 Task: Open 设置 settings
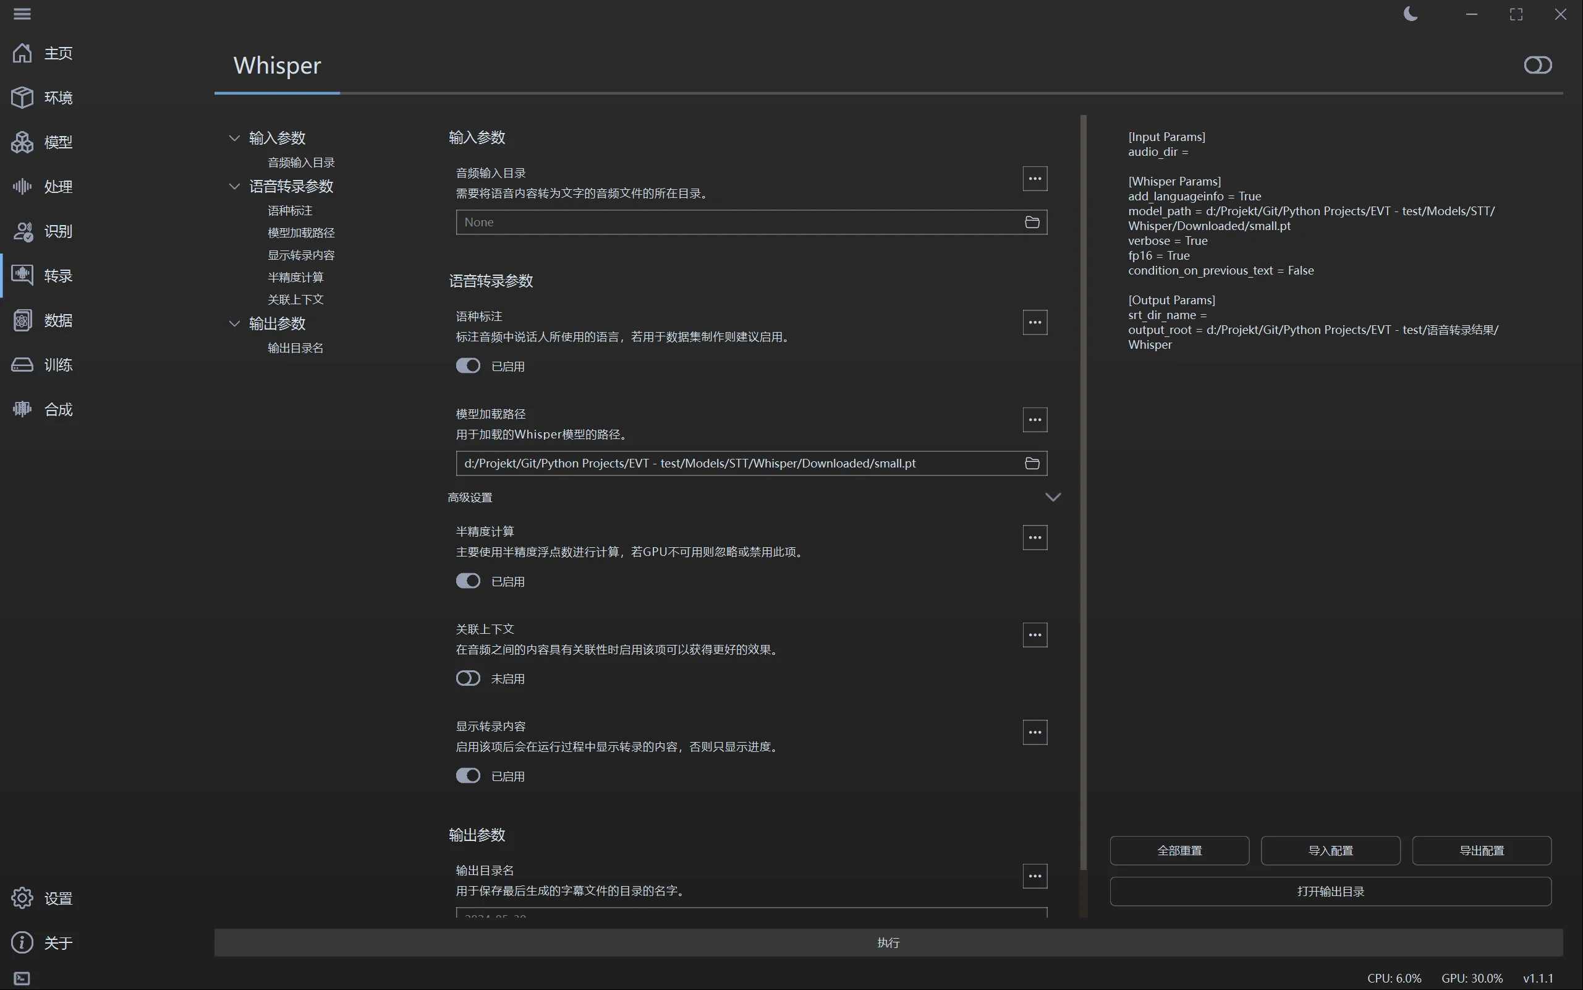43,898
